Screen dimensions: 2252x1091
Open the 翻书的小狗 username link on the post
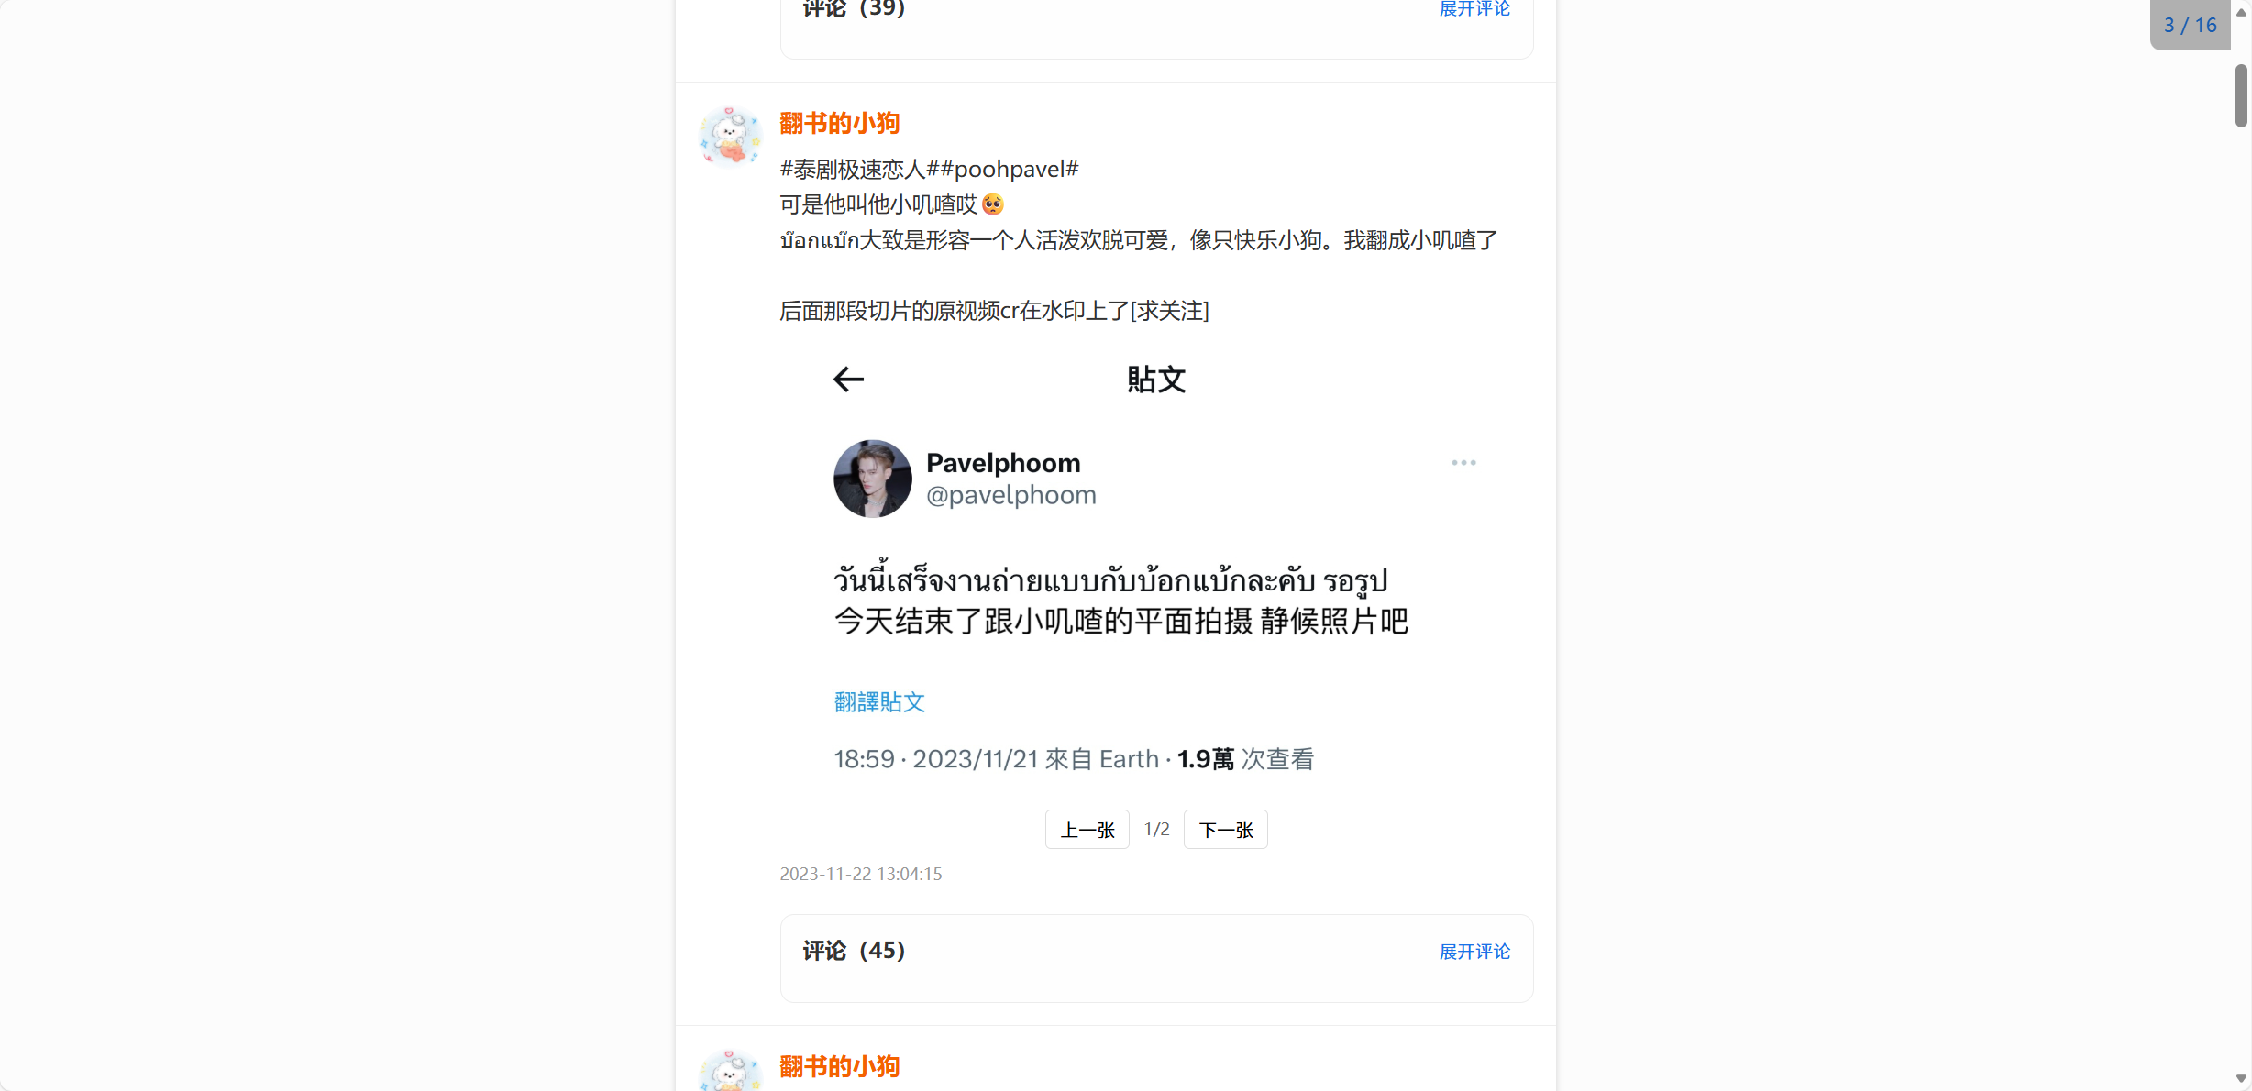click(839, 123)
